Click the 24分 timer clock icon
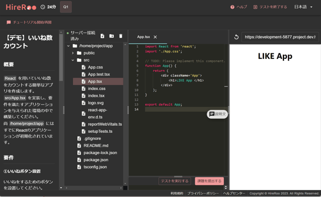This screenshot has height=197, width=321. [x=43, y=7]
